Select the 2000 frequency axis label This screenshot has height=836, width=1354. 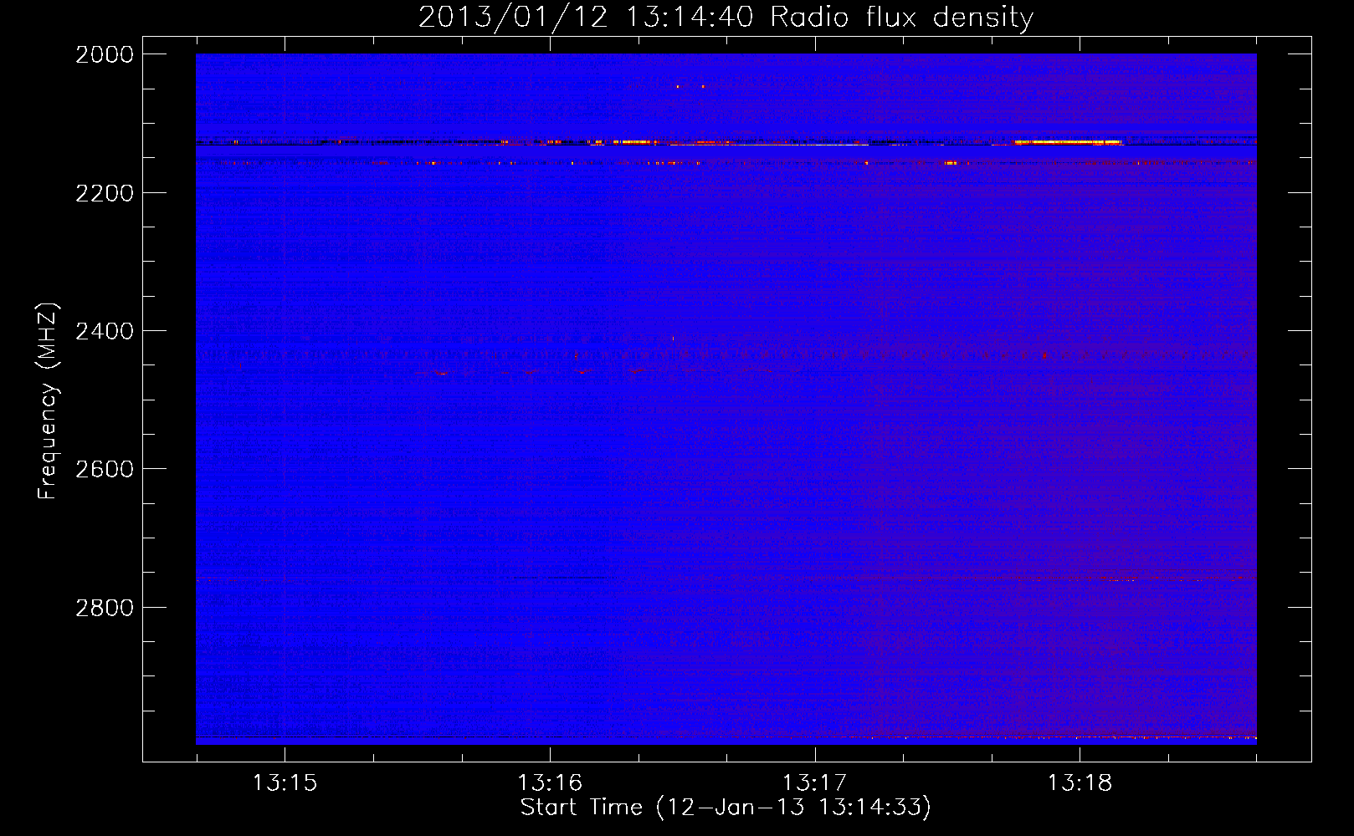pos(105,54)
